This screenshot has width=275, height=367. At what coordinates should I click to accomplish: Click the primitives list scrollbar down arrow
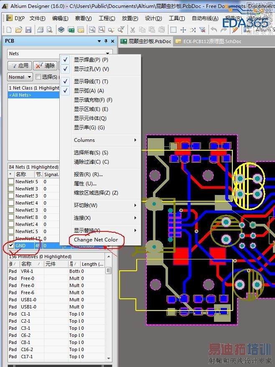tap(109, 358)
